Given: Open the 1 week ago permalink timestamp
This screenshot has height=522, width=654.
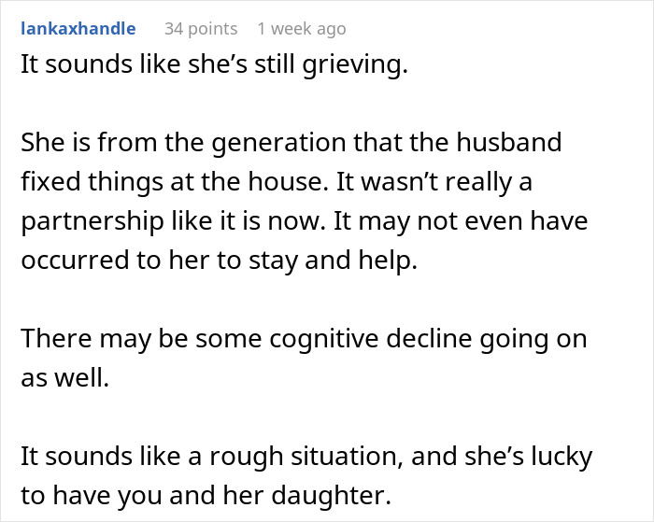Looking at the screenshot, I should 302,29.
